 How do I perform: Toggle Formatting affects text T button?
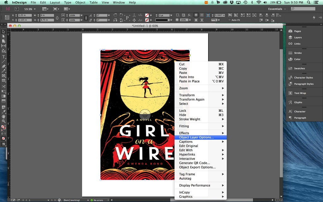tap(5, 134)
